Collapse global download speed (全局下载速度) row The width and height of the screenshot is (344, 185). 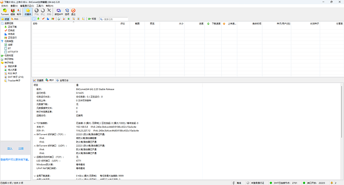tap(35, 176)
